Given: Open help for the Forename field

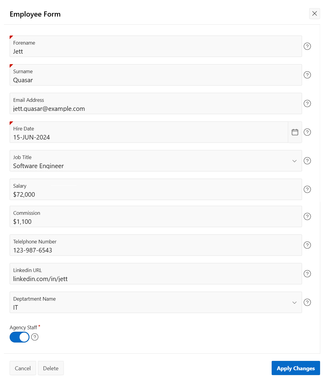Looking at the screenshot, I should point(307,46).
